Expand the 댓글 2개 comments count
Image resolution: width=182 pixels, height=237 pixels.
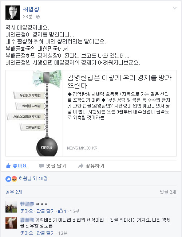point(168,192)
